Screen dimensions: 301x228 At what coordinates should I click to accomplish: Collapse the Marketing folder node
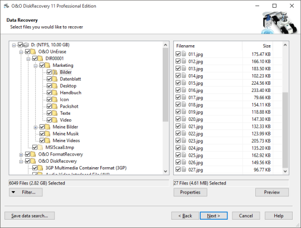pyautogui.click(x=36, y=66)
